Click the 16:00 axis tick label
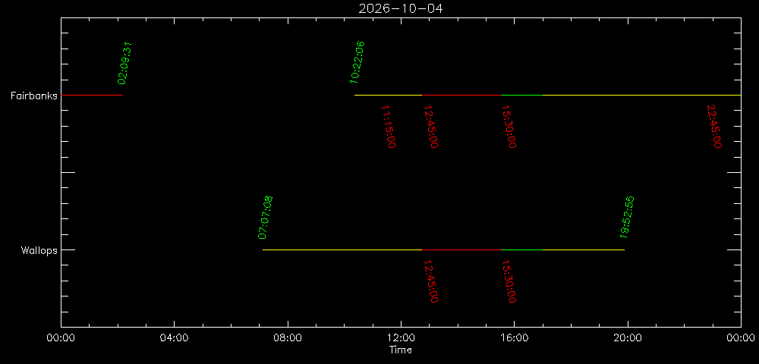Screen dimensions: 759x364 [514, 338]
